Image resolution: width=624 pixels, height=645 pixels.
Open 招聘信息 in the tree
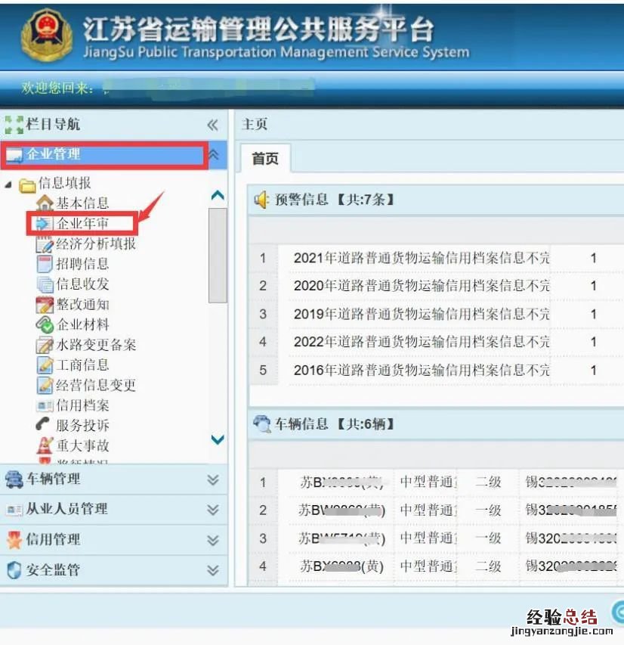(82, 264)
